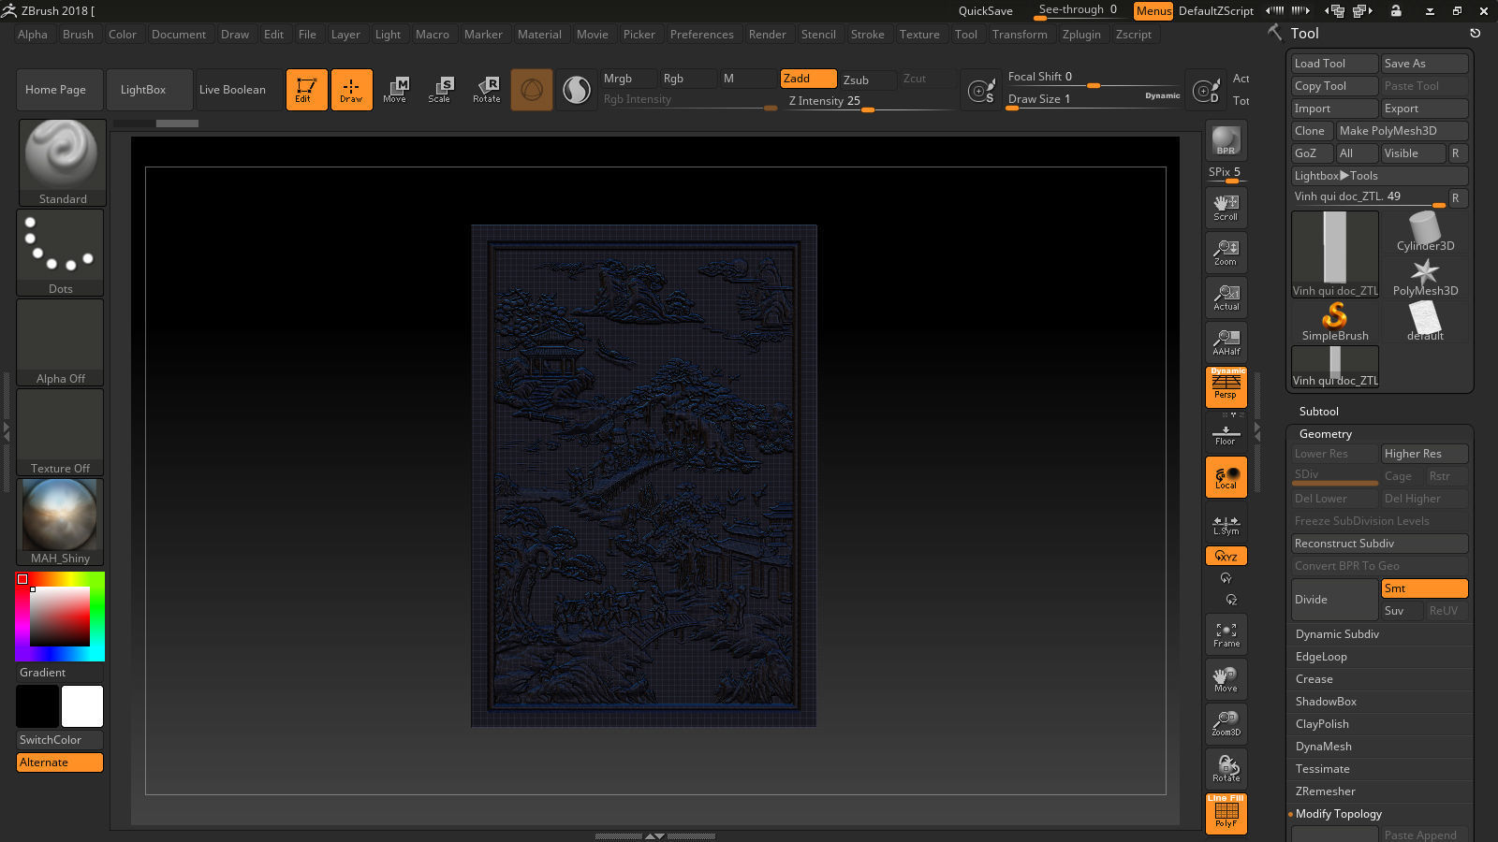Click Make PolyMesh3D button
1498x842 pixels.
pos(1402,131)
